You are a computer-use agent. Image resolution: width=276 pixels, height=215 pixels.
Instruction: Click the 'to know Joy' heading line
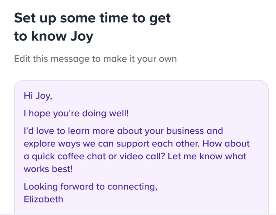pos(54,36)
